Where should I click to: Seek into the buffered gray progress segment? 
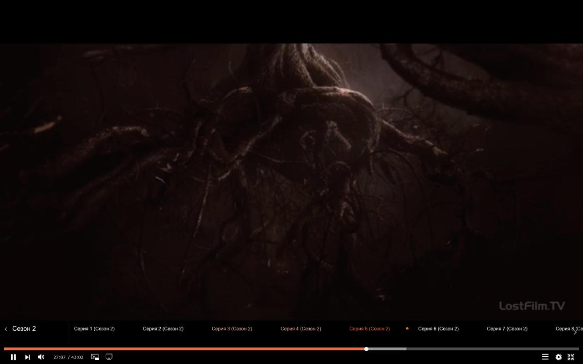click(387, 349)
